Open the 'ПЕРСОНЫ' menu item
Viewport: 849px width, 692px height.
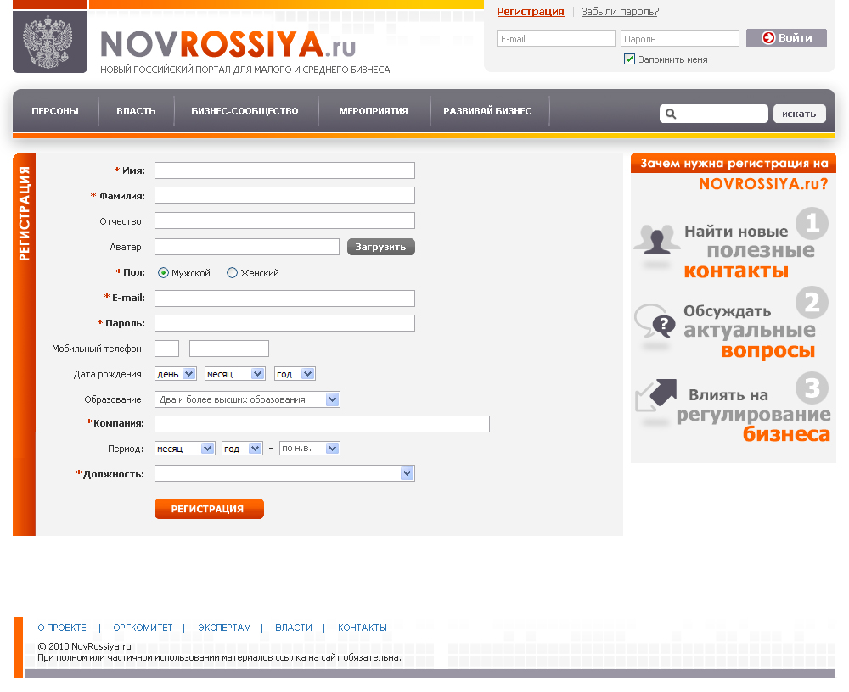(x=55, y=111)
